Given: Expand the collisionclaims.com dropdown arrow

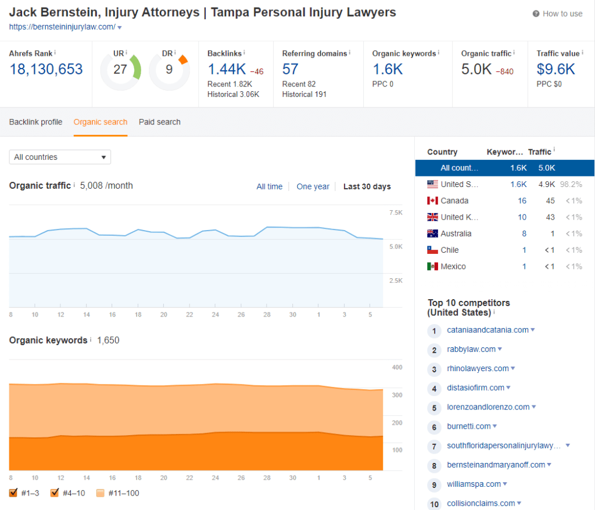Looking at the screenshot, I should coord(519,503).
